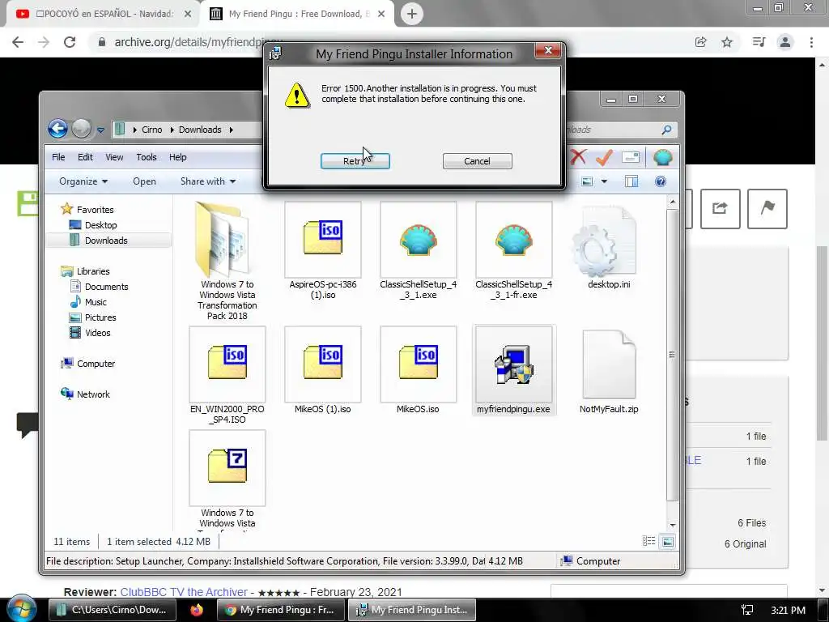Click the red X delete toolbar icon
829x622 pixels.
click(x=578, y=156)
